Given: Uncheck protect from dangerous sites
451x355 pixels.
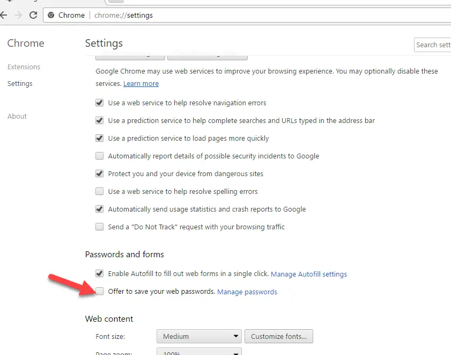Looking at the screenshot, I should pos(100,173).
